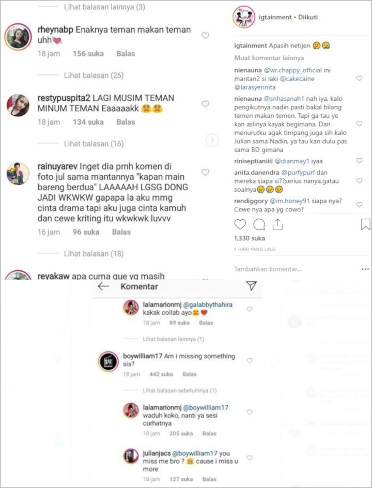Go back using the Komentar arrow
372x488 pixels.
tap(103, 286)
